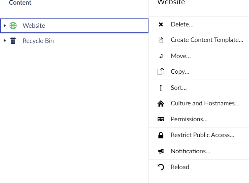
Task: Click the megaphone icon beside Notifications
Action: (x=161, y=151)
